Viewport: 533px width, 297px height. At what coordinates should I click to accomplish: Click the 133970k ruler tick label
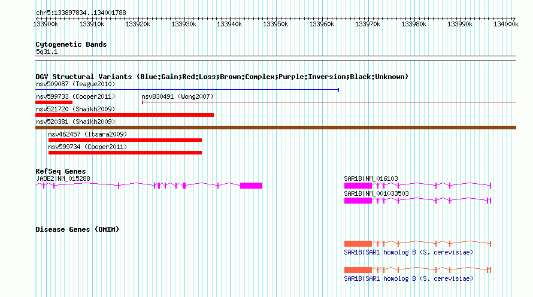pyautogui.click(x=368, y=24)
